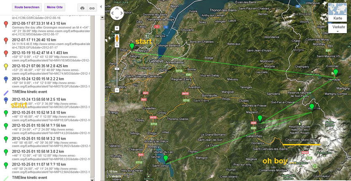Click green marker near Saint-Jorioz
351x181 pixels.
(x=166, y=158)
